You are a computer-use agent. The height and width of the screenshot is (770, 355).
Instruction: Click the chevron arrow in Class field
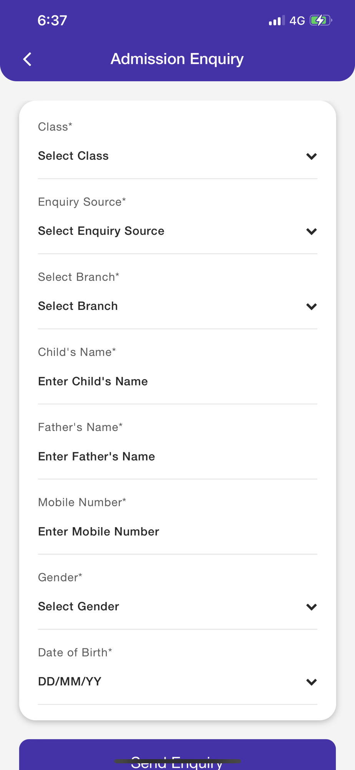[311, 156]
